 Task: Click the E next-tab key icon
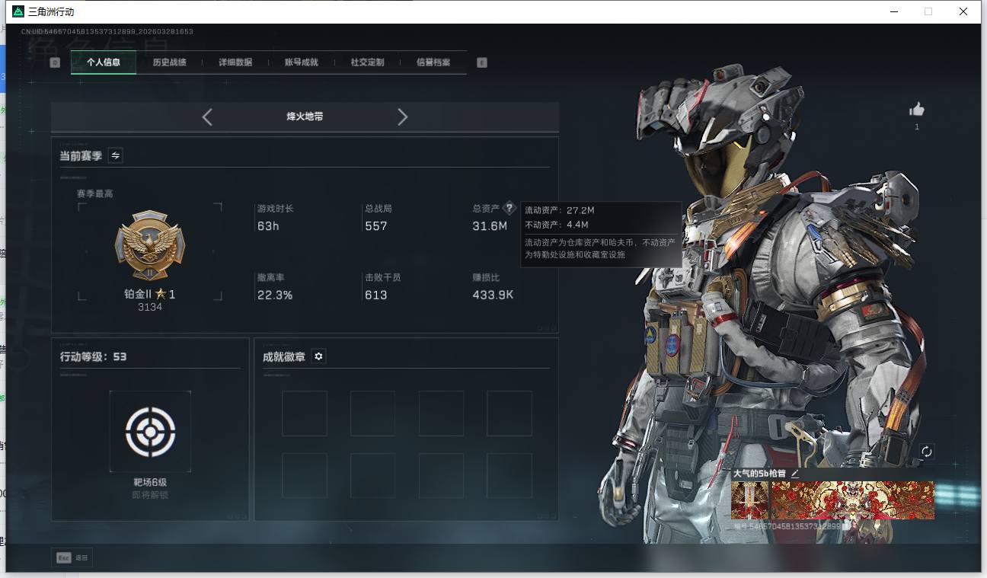pyautogui.click(x=482, y=62)
